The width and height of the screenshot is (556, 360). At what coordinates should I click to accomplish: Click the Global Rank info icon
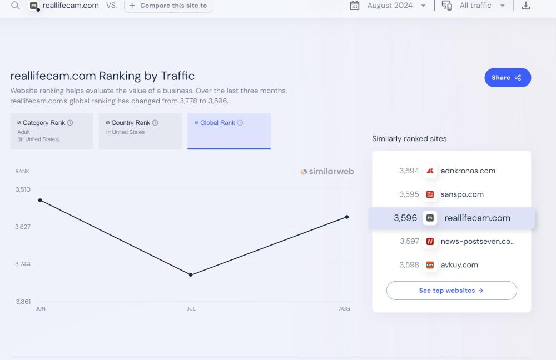point(240,123)
